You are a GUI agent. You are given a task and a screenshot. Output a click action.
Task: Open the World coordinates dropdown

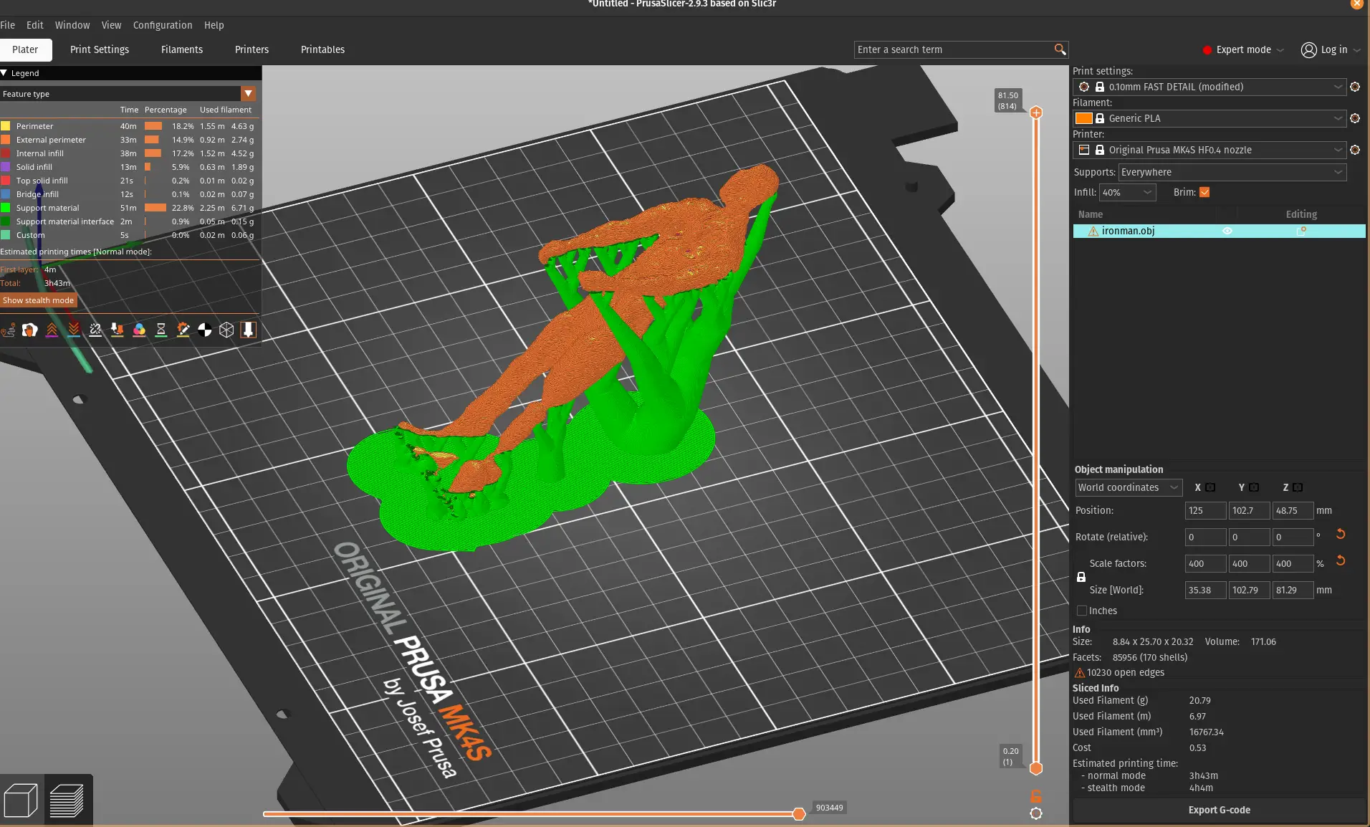tap(1128, 487)
